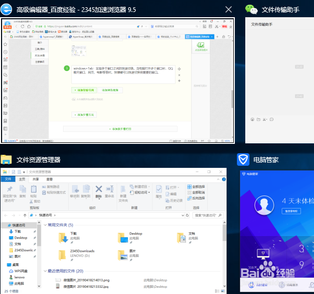
Task: Click the 复制 copy icon in ribbon
Action: (x=22, y=189)
